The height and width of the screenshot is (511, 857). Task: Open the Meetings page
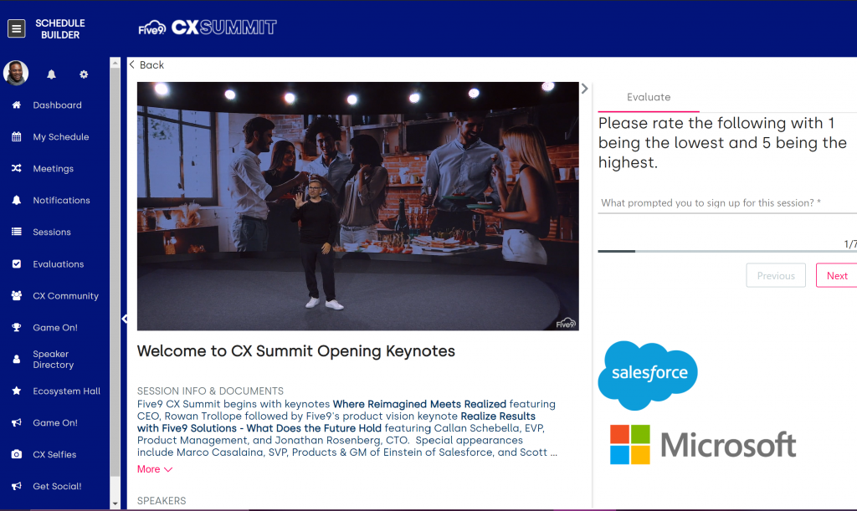(53, 169)
